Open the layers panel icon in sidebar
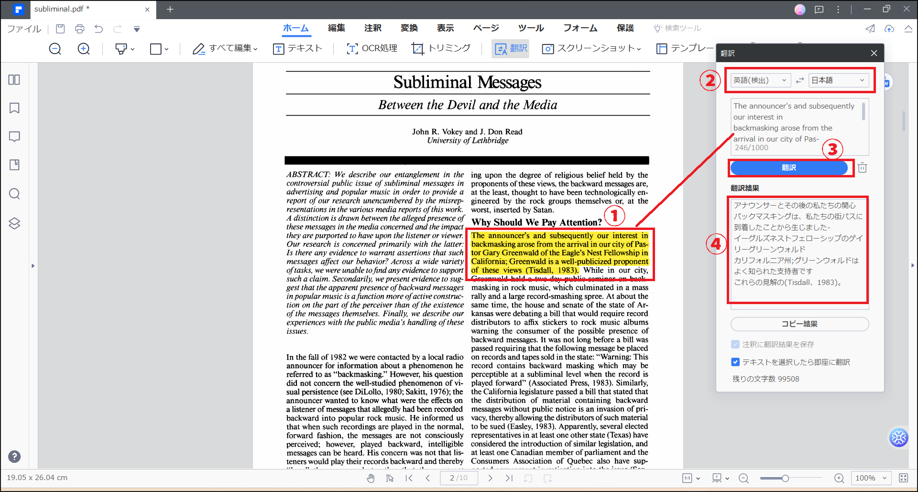918x492 pixels. point(14,223)
